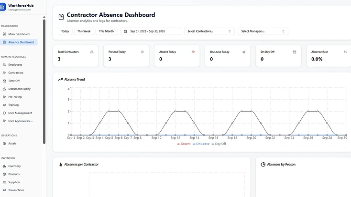Image resolution: width=351 pixels, height=197 pixels.
Task: Click the On Leave Today card icon
Action: tap(244, 52)
